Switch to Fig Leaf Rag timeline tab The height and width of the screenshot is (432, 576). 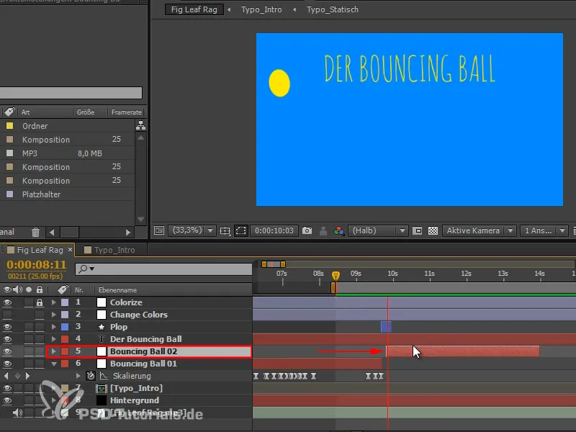pos(40,250)
